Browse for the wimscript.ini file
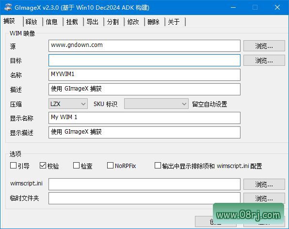Image resolution: width=289 pixels, height=229 pixels. tap(264, 184)
